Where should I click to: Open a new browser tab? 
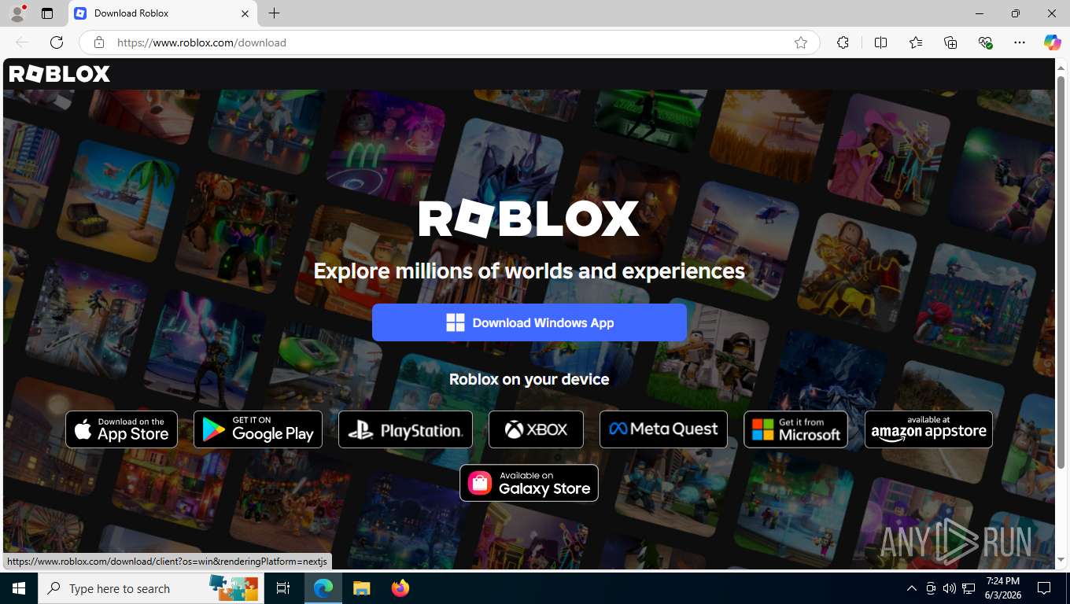tap(274, 13)
